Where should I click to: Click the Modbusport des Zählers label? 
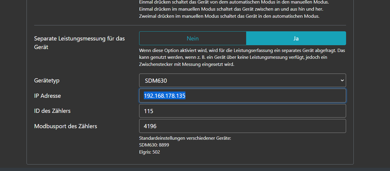[66, 126]
